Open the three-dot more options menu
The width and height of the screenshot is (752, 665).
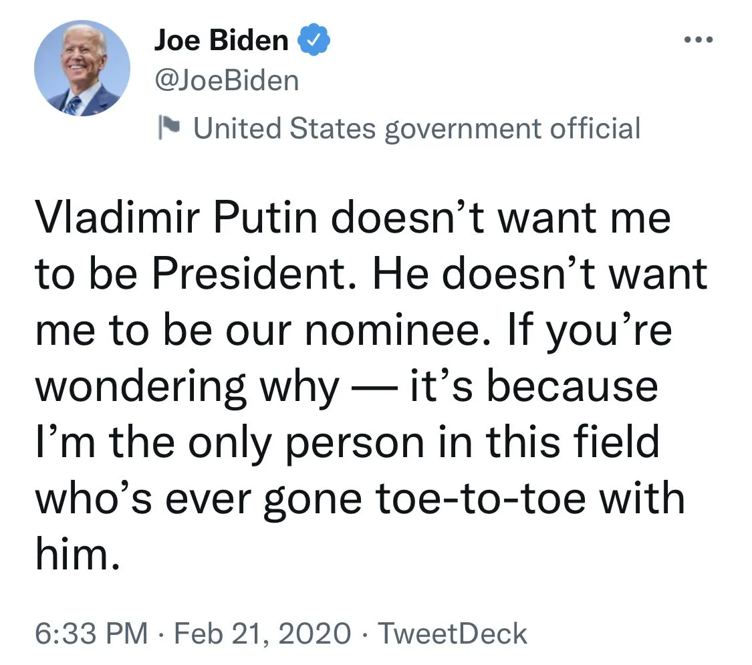pos(699,41)
